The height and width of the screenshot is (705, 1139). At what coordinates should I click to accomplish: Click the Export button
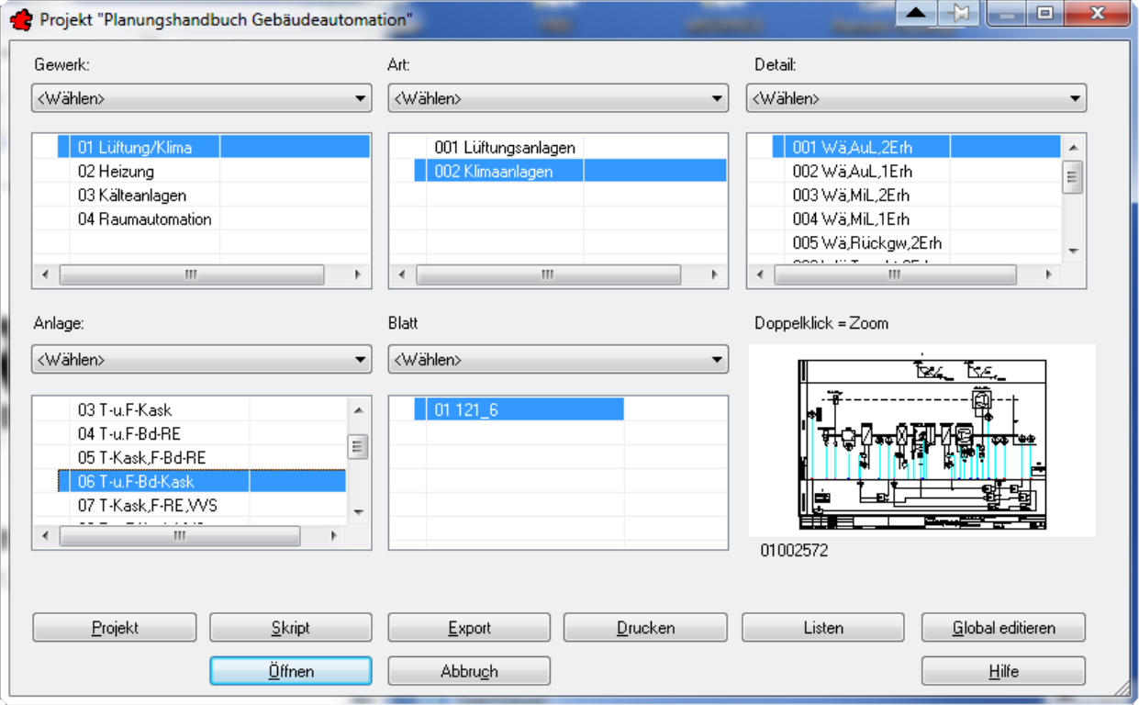(x=469, y=628)
